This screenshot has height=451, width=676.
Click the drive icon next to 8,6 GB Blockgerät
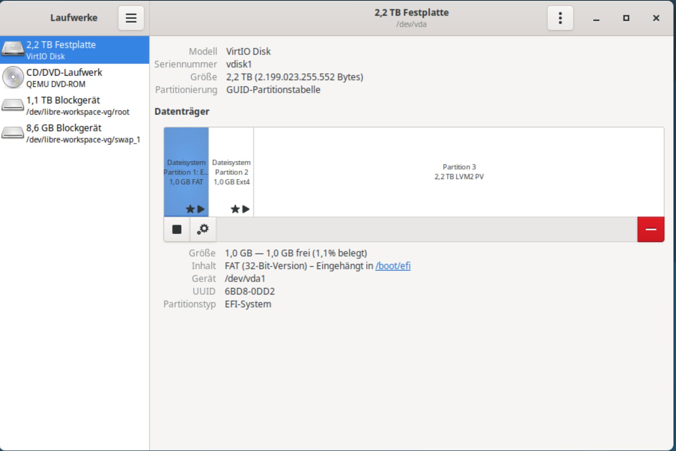point(13,133)
